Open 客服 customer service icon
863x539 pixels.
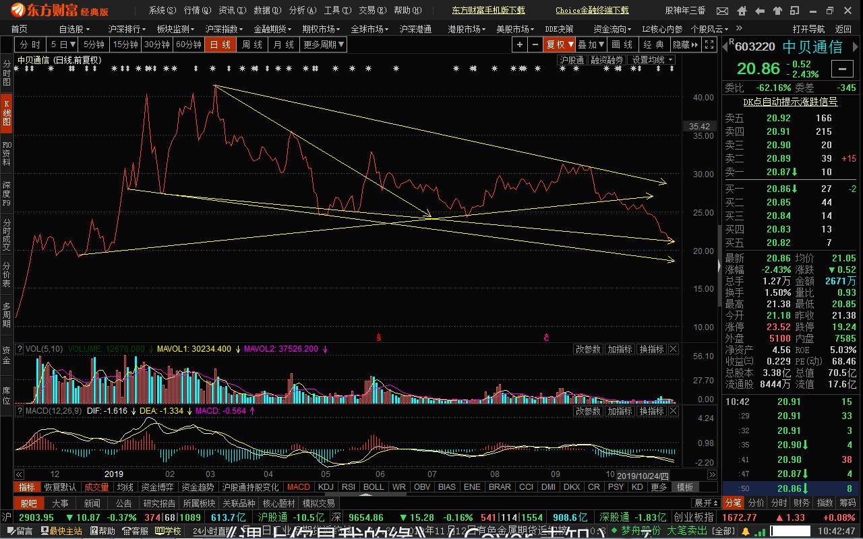(136, 531)
